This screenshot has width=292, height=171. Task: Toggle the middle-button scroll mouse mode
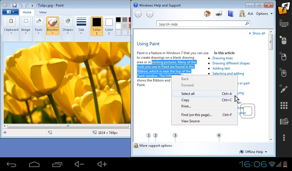point(283,73)
